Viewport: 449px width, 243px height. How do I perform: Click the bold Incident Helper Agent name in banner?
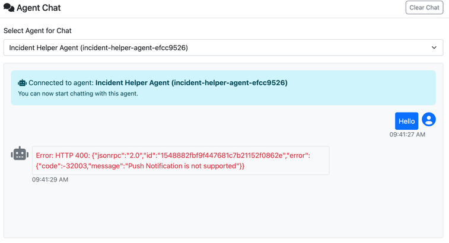pyautogui.click(x=191, y=83)
